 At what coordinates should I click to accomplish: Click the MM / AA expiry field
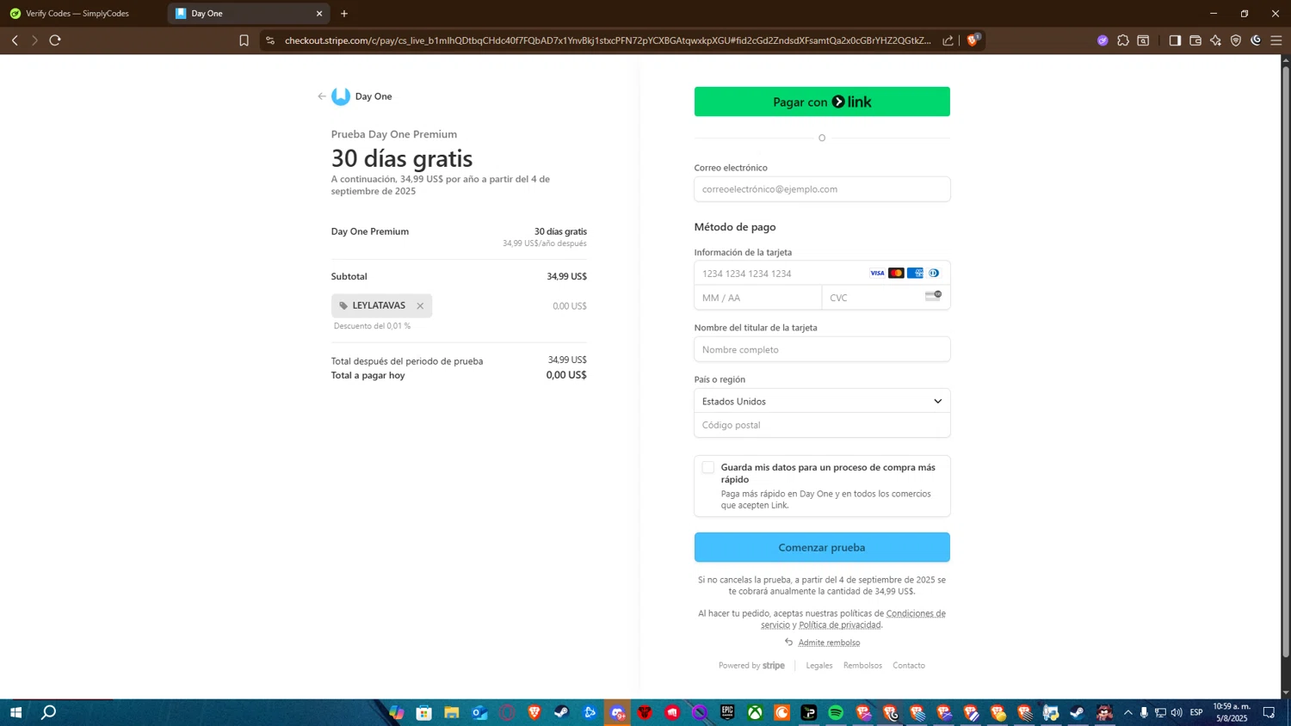point(757,298)
